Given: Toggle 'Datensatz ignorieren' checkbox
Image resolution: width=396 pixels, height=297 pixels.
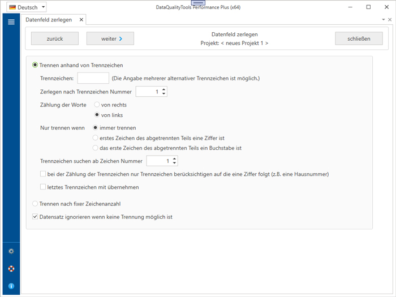Looking at the screenshot, I should [36, 217].
